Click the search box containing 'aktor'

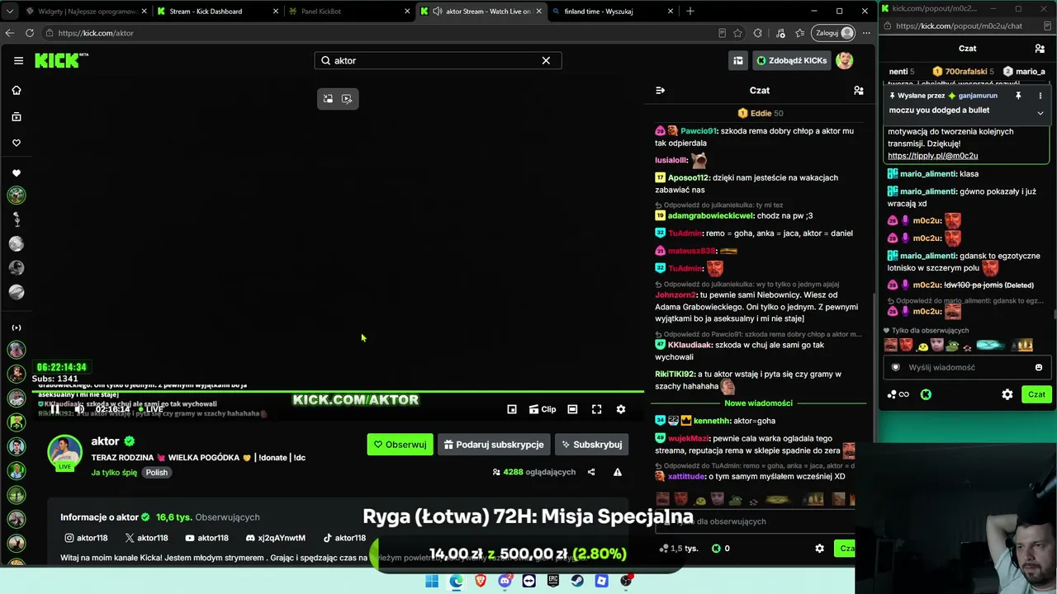click(x=438, y=60)
